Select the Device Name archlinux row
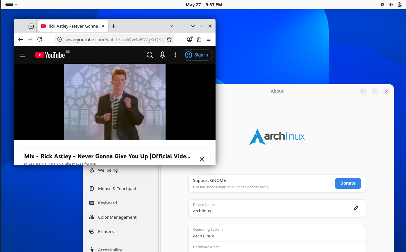Image resolution: width=406 pixels, height=252 pixels. (277, 208)
